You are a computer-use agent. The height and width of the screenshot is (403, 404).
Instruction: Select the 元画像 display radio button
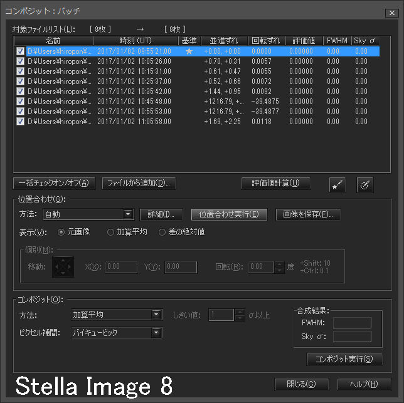(61, 232)
